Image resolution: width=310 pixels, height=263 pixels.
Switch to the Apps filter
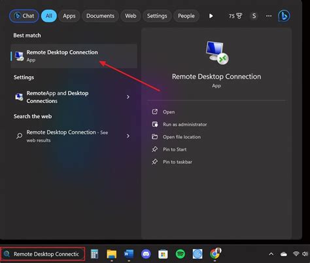[x=69, y=16]
